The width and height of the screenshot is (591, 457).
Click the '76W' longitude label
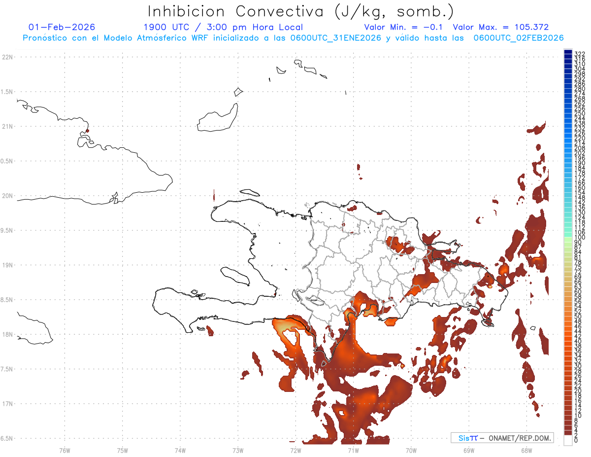[65, 450]
